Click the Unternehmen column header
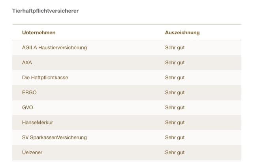The width and height of the screenshot is (254, 162). [39, 32]
